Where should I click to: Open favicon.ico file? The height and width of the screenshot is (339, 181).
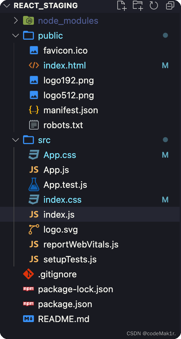(x=65, y=51)
